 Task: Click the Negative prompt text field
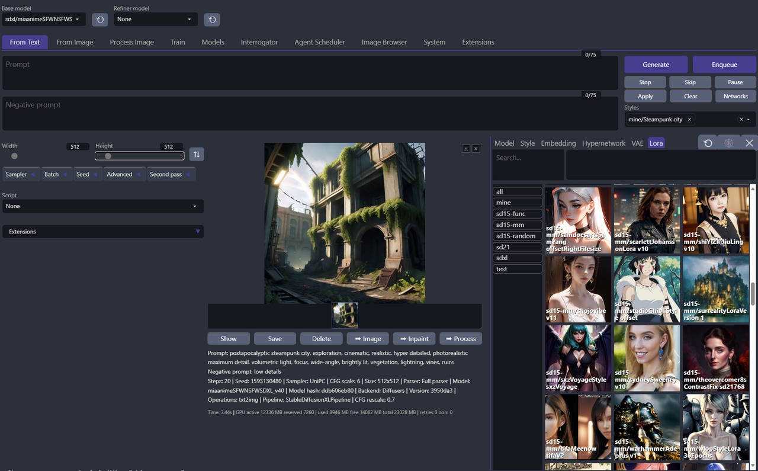pyautogui.click(x=310, y=114)
